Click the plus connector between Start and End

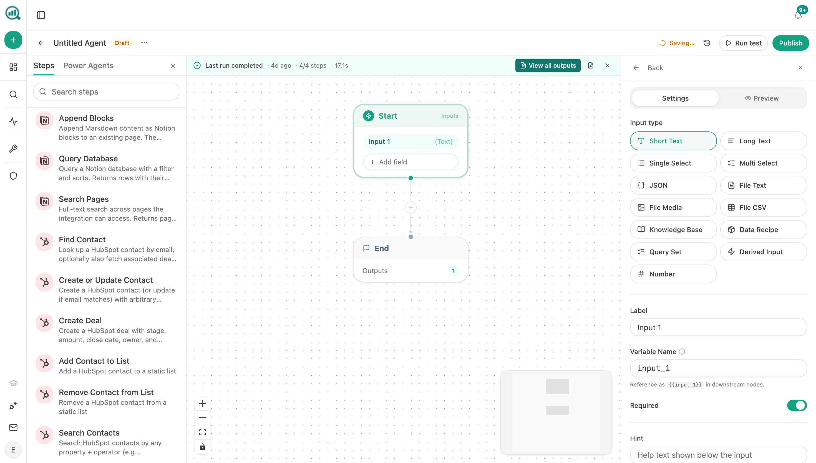(x=411, y=208)
